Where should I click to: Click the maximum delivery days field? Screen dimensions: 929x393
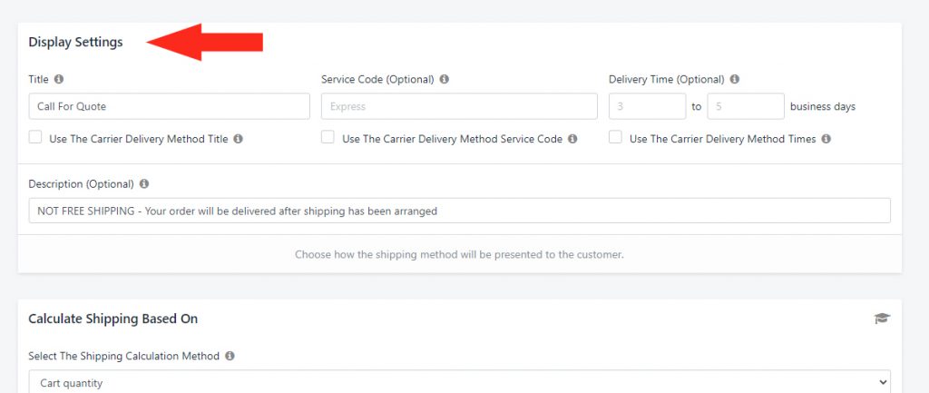(746, 106)
